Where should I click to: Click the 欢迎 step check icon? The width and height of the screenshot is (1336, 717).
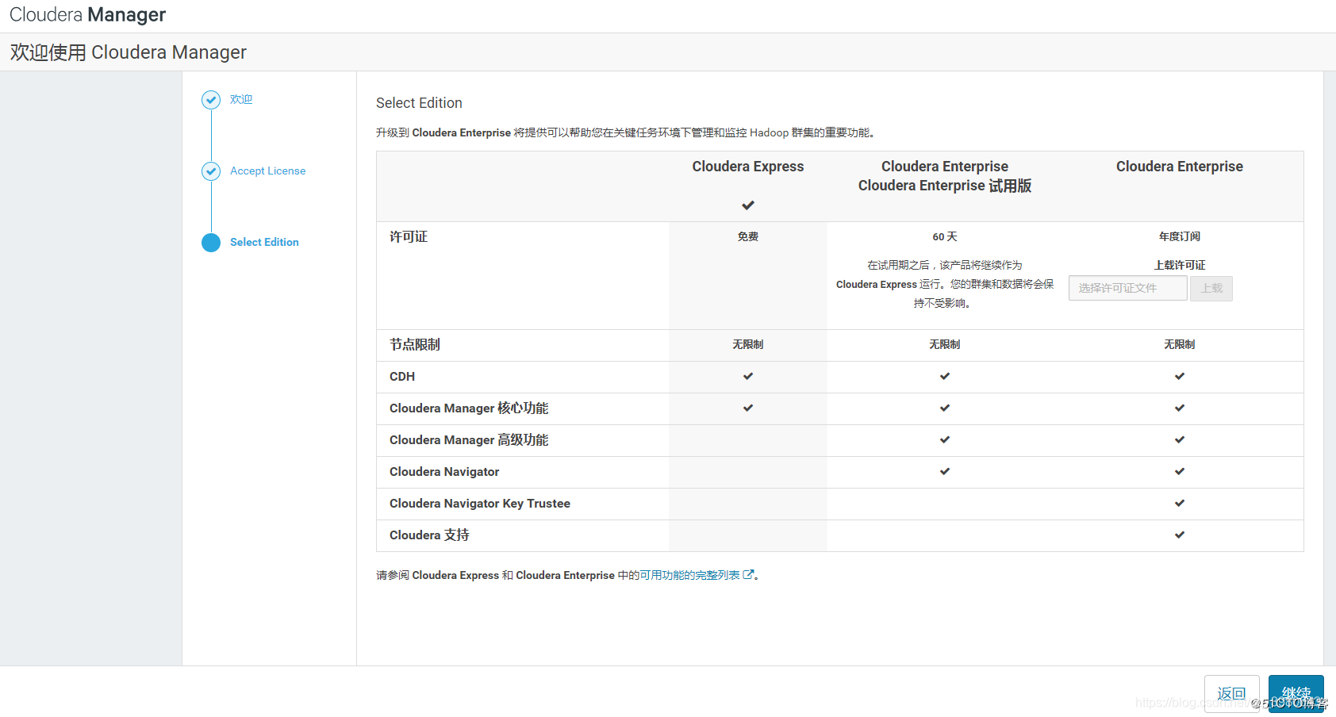pyautogui.click(x=211, y=99)
